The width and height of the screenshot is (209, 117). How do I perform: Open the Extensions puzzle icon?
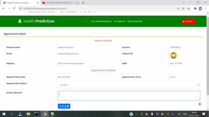point(195,8)
